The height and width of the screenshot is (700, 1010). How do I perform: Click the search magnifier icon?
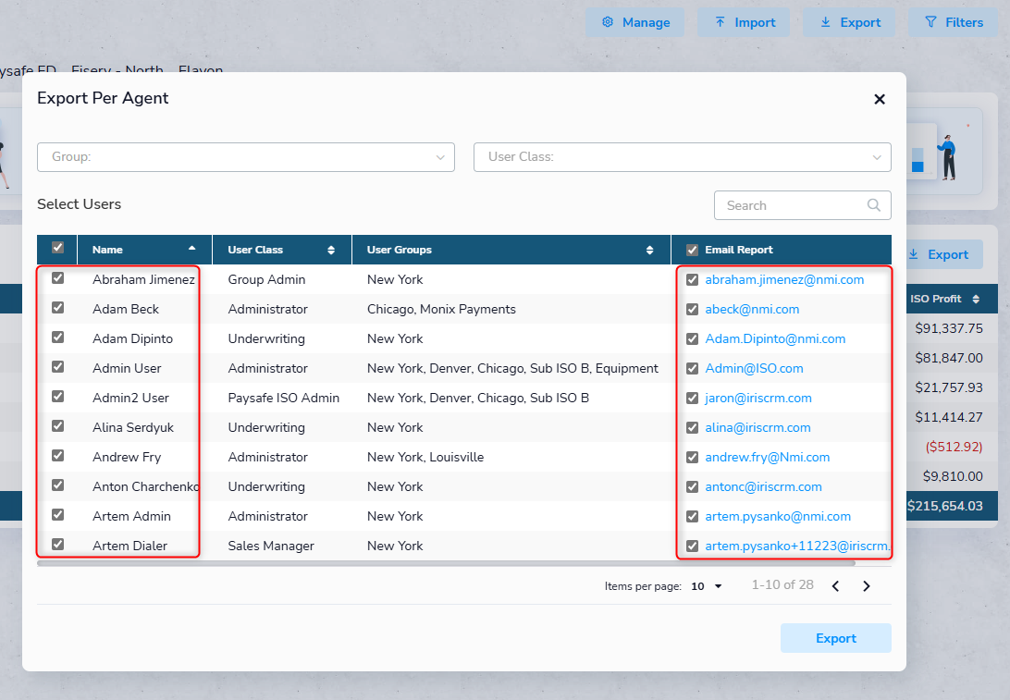(873, 205)
